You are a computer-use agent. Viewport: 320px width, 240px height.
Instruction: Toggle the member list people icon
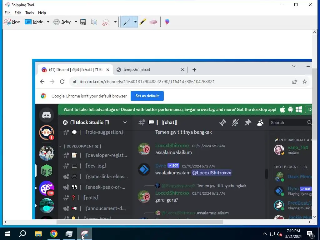pos(260,122)
